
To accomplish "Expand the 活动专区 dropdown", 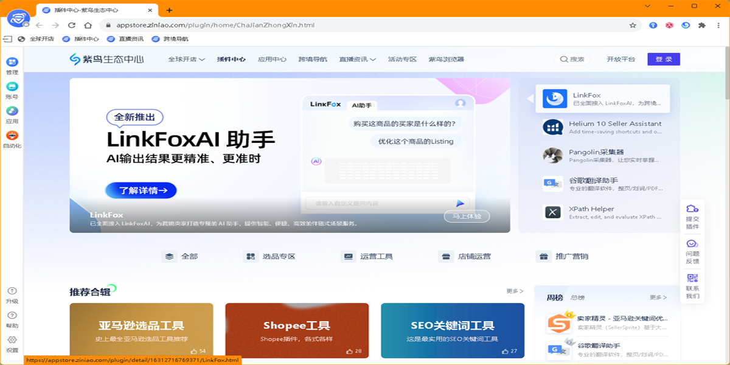I will point(400,59).
